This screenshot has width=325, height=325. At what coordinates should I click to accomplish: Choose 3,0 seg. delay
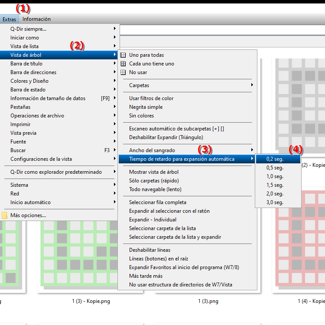tap(278, 202)
